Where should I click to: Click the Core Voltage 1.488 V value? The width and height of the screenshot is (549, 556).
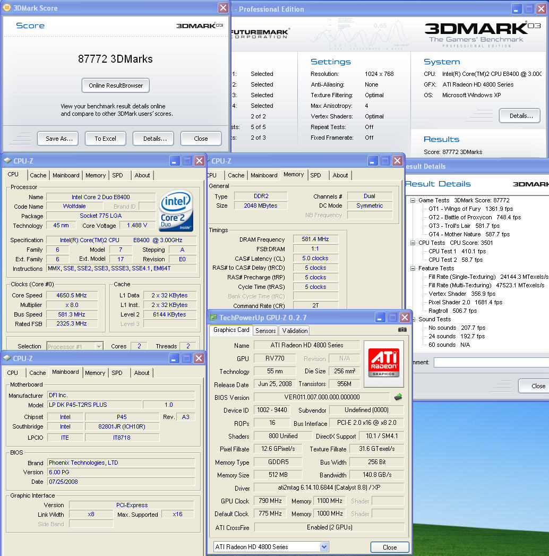[x=137, y=226]
